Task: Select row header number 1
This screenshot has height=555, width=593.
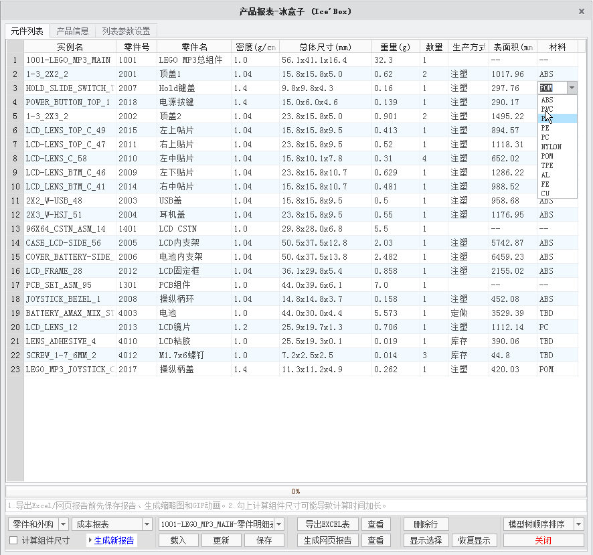Action: click(x=15, y=60)
